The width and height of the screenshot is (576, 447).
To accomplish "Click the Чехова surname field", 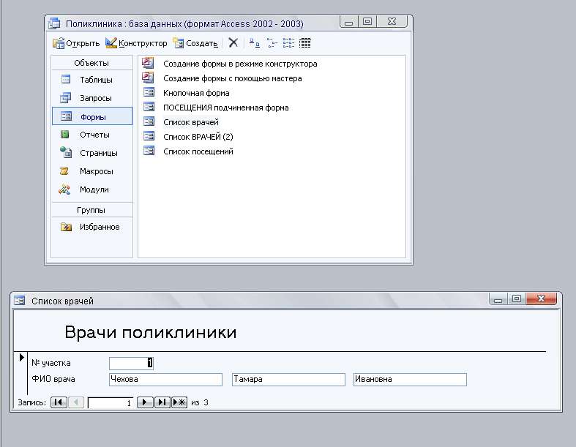I will [x=165, y=380].
